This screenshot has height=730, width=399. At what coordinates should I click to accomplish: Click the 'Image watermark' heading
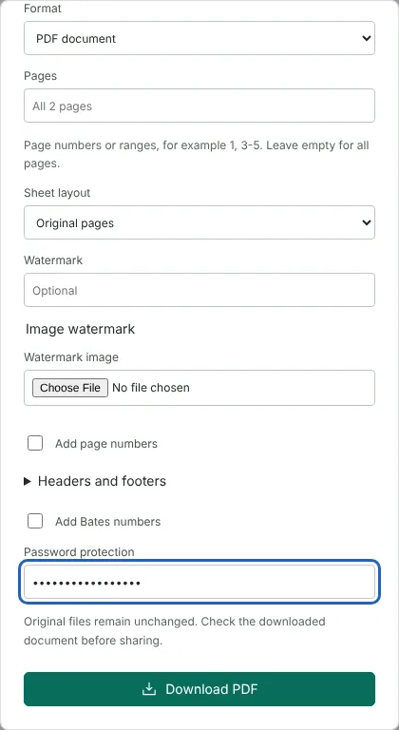click(80, 329)
